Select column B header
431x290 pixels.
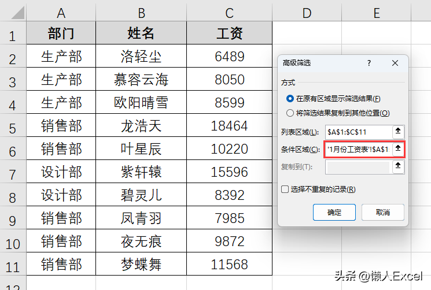(141, 13)
